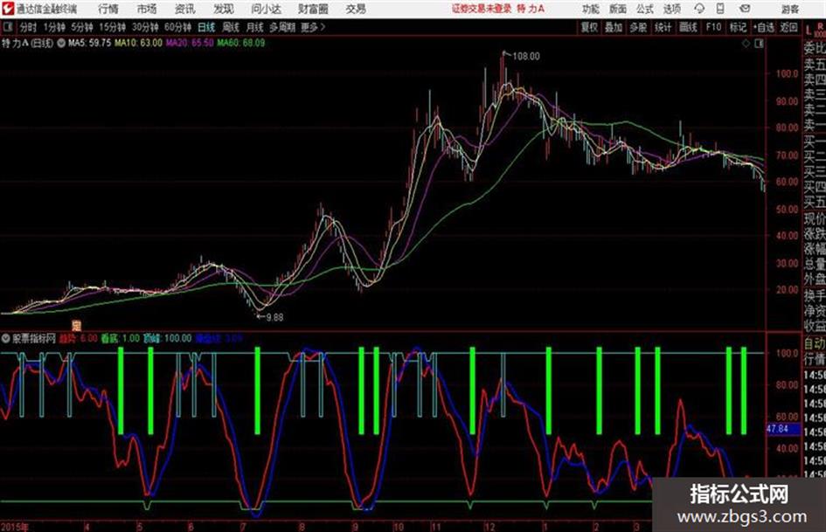Click the headset customer service icon
This screenshot has height=532, width=826.
click(699, 9)
